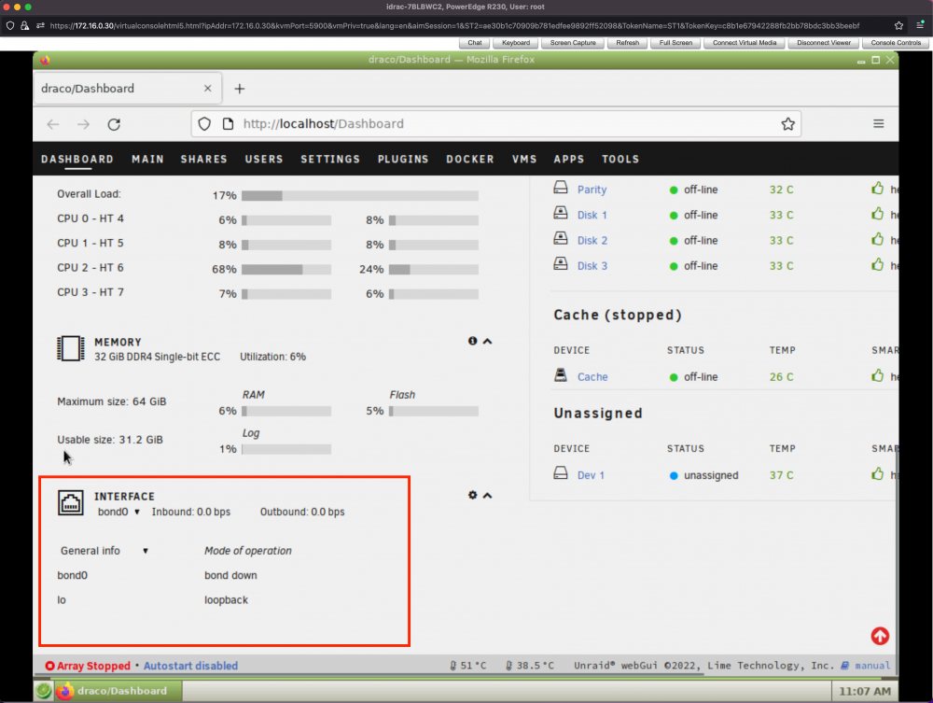The width and height of the screenshot is (933, 703).
Task: Open the SETTINGS menu
Action: 330,160
